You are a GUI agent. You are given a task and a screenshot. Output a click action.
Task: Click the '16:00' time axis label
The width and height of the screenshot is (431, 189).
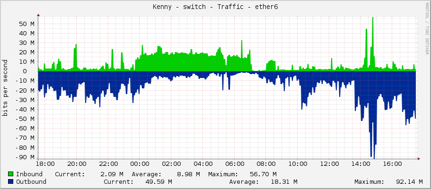392,164
